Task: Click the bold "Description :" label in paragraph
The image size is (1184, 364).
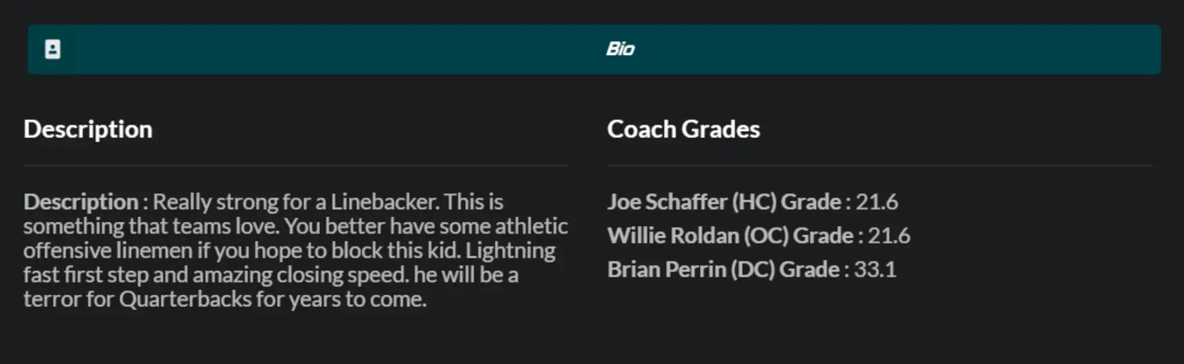Action: click(86, 202)
